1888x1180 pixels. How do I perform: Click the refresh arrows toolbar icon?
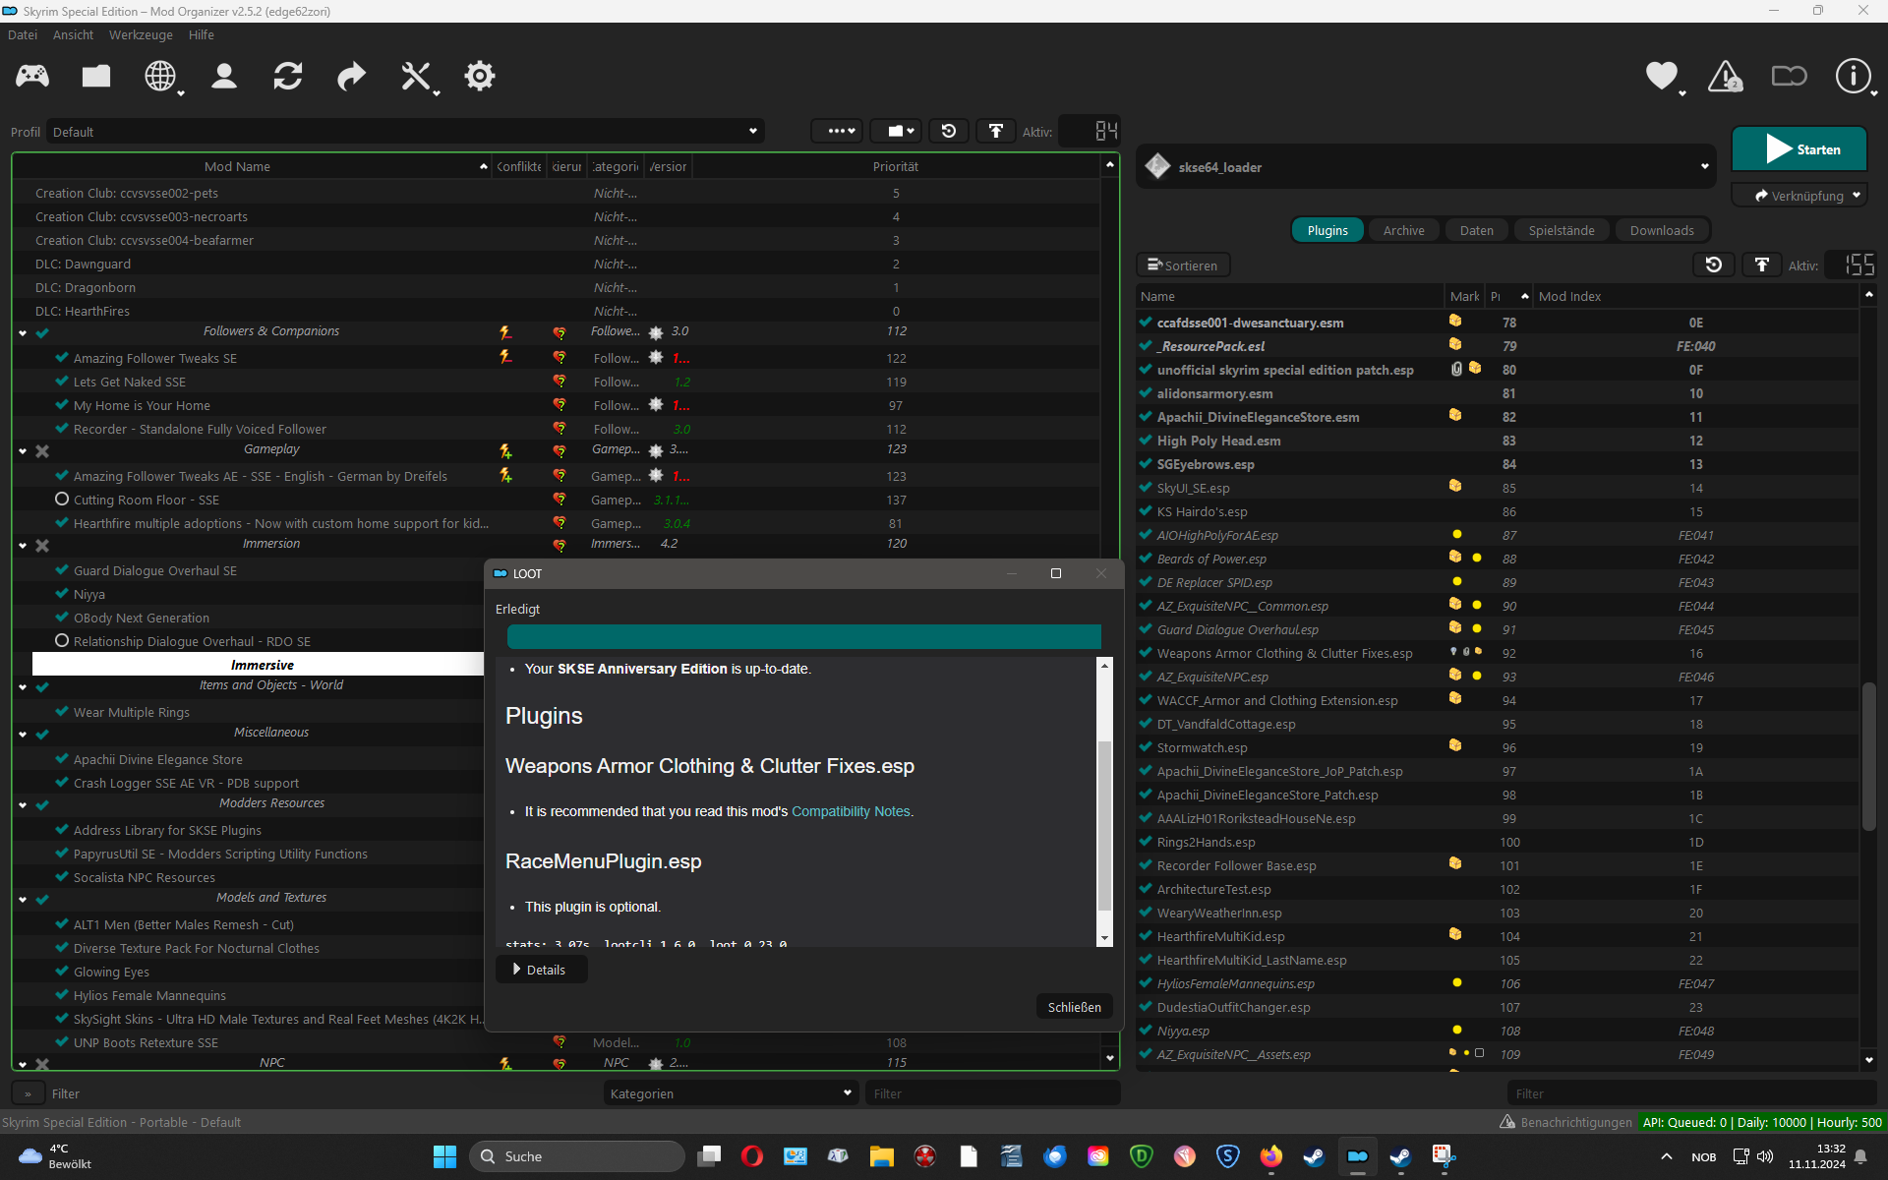[288, 76]
